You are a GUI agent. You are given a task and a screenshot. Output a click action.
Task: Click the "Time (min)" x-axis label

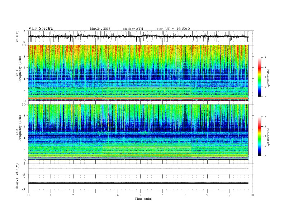coord(143,199)
